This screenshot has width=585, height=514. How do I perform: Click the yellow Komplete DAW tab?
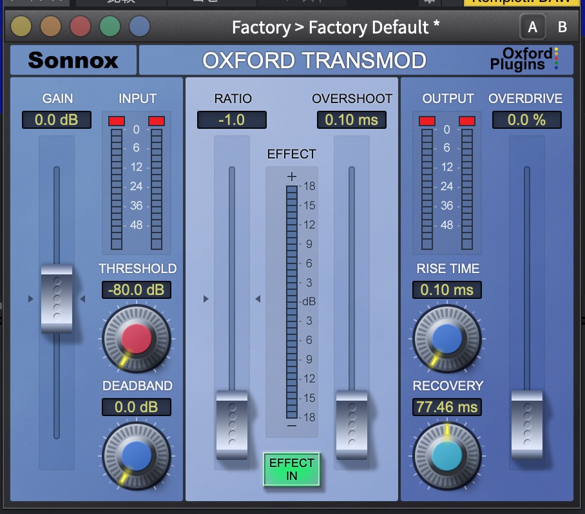tap(523, 3)
